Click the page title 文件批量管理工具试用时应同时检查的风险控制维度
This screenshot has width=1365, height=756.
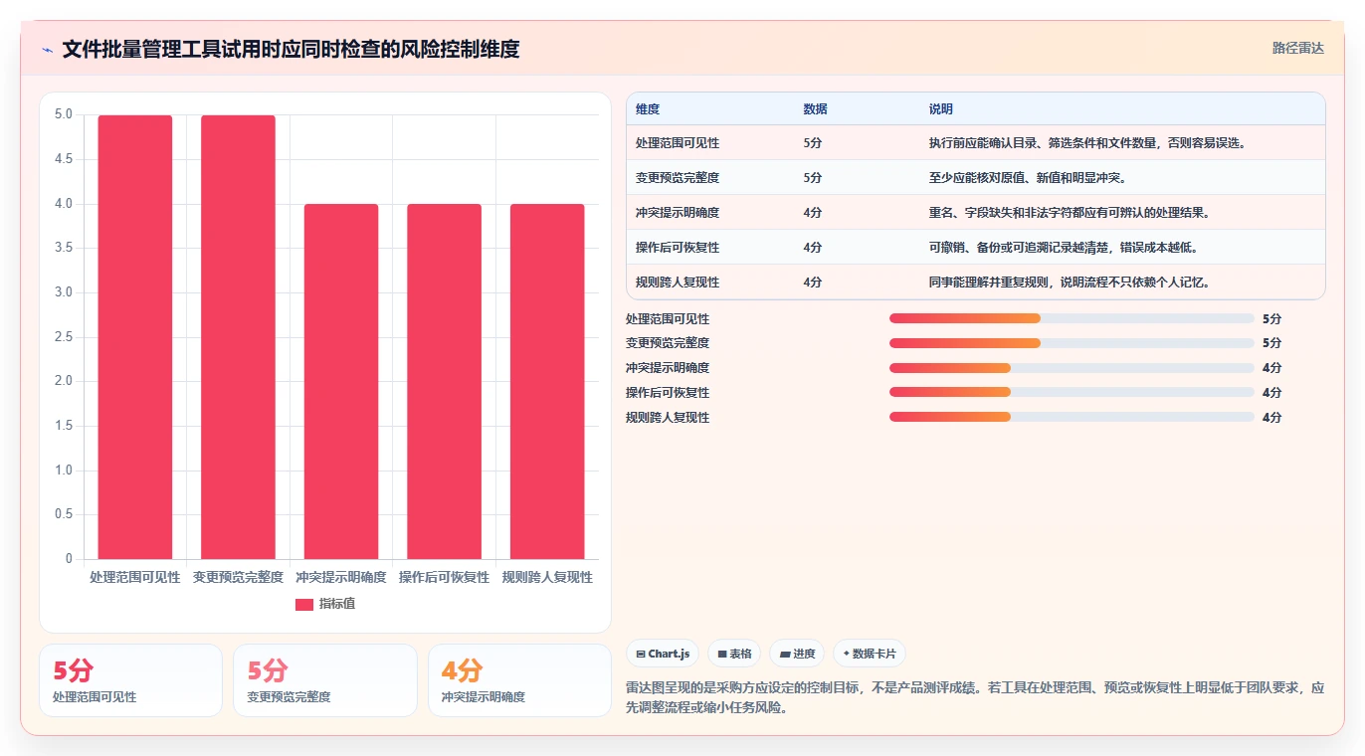(291, 49)
